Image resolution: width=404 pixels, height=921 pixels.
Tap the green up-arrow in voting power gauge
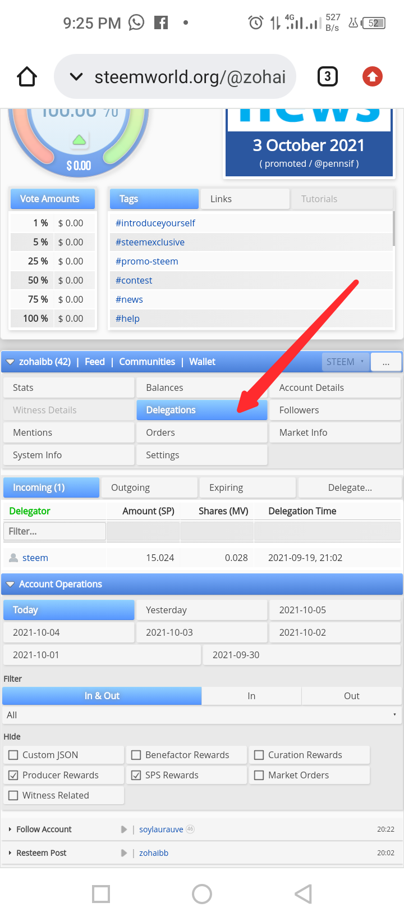click(x=79, y=139)
